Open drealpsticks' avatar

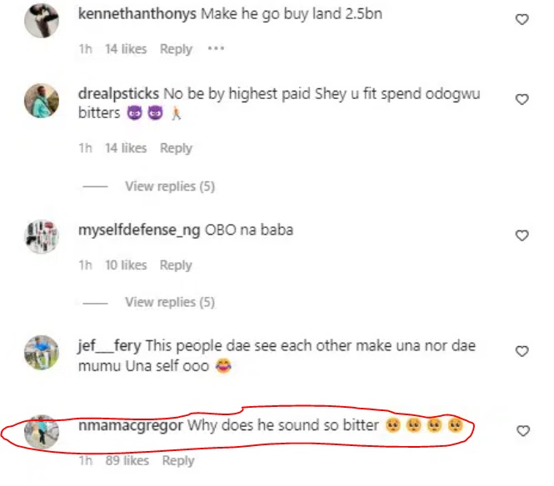(x=42, y=102)
